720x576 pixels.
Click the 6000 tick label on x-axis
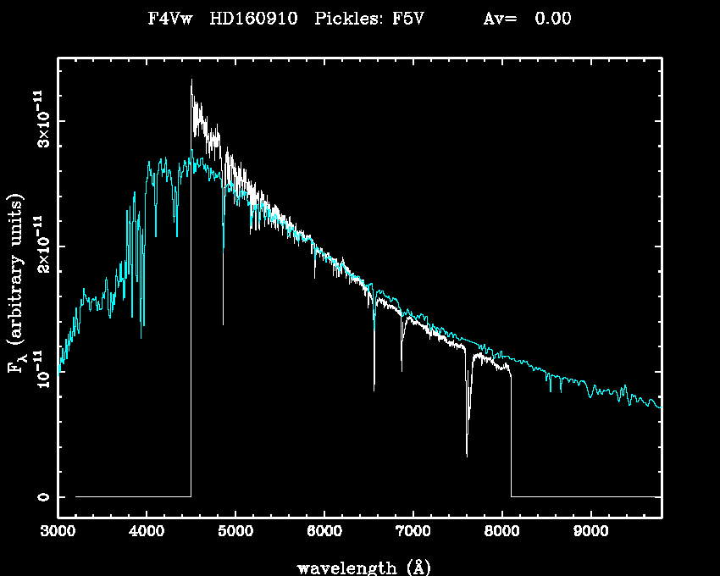point(324,533)
